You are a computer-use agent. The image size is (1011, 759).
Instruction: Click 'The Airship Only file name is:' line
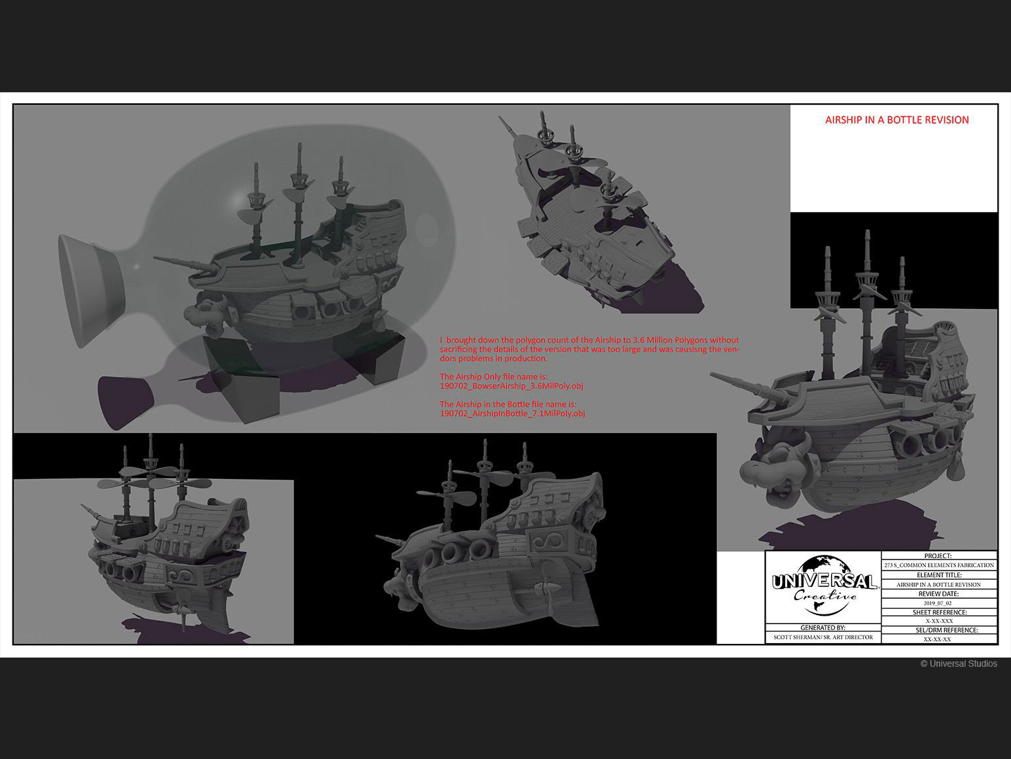click(493, 377)
